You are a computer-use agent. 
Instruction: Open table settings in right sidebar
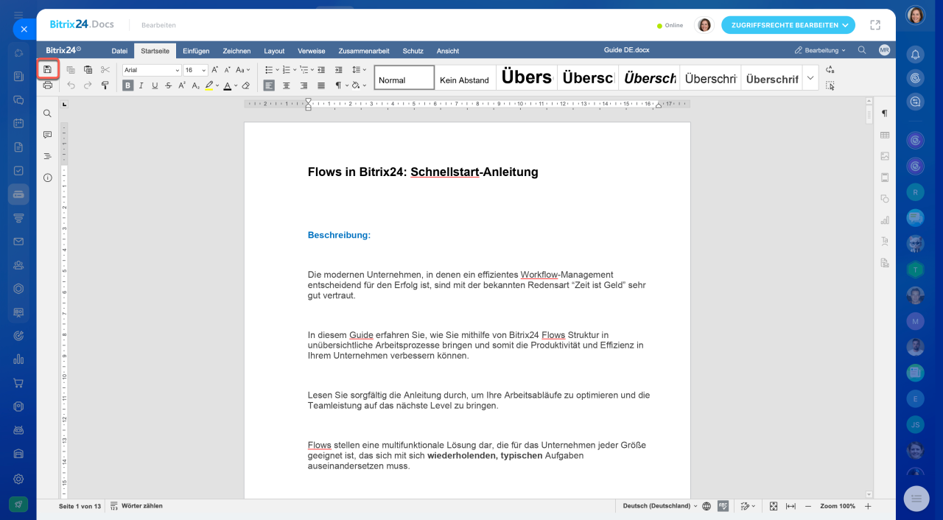click(885, 135)
